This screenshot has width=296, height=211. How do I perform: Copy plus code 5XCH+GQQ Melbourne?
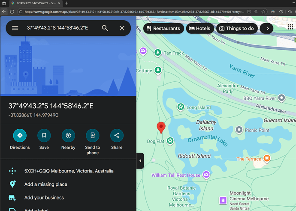click(69, 171)
